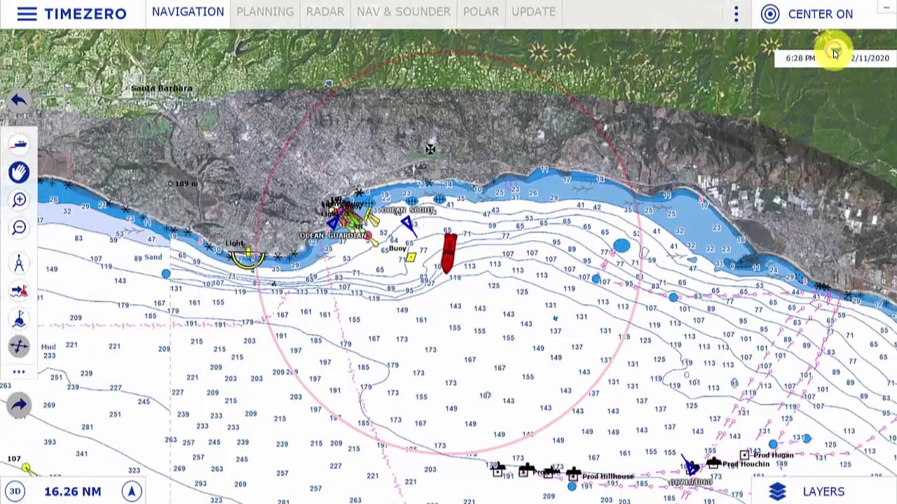Open the three-dot overflow menu
Screen dimensions: 897x504
pyautogui.click(x=736, y=14)
